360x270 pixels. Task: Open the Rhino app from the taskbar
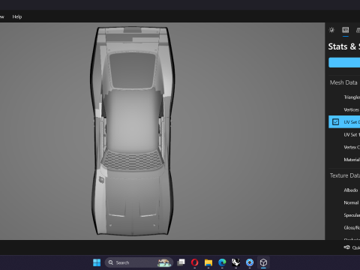point(235,262)
